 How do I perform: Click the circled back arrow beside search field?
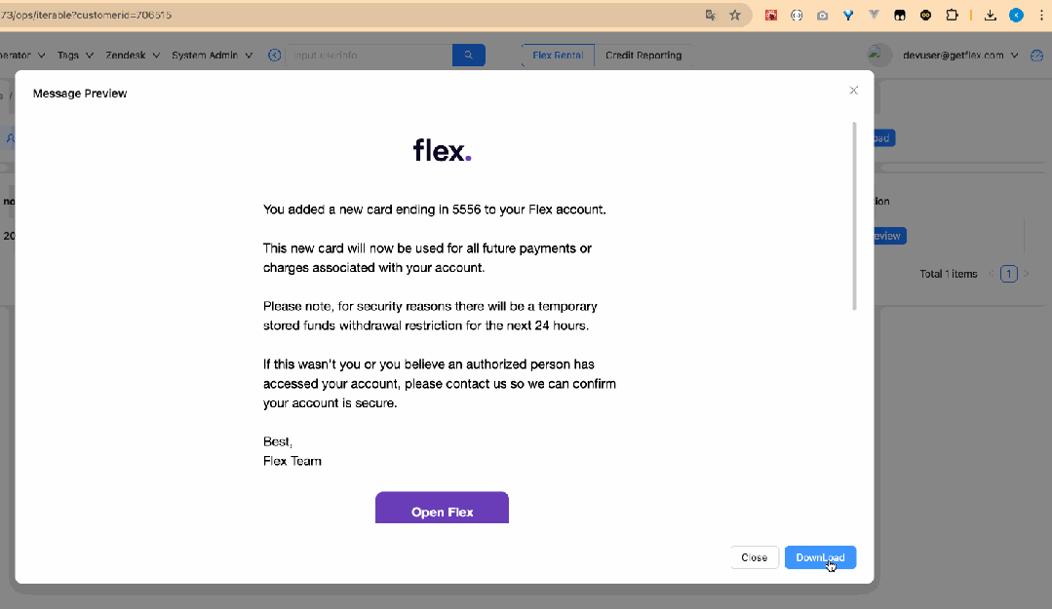(274, 55)
